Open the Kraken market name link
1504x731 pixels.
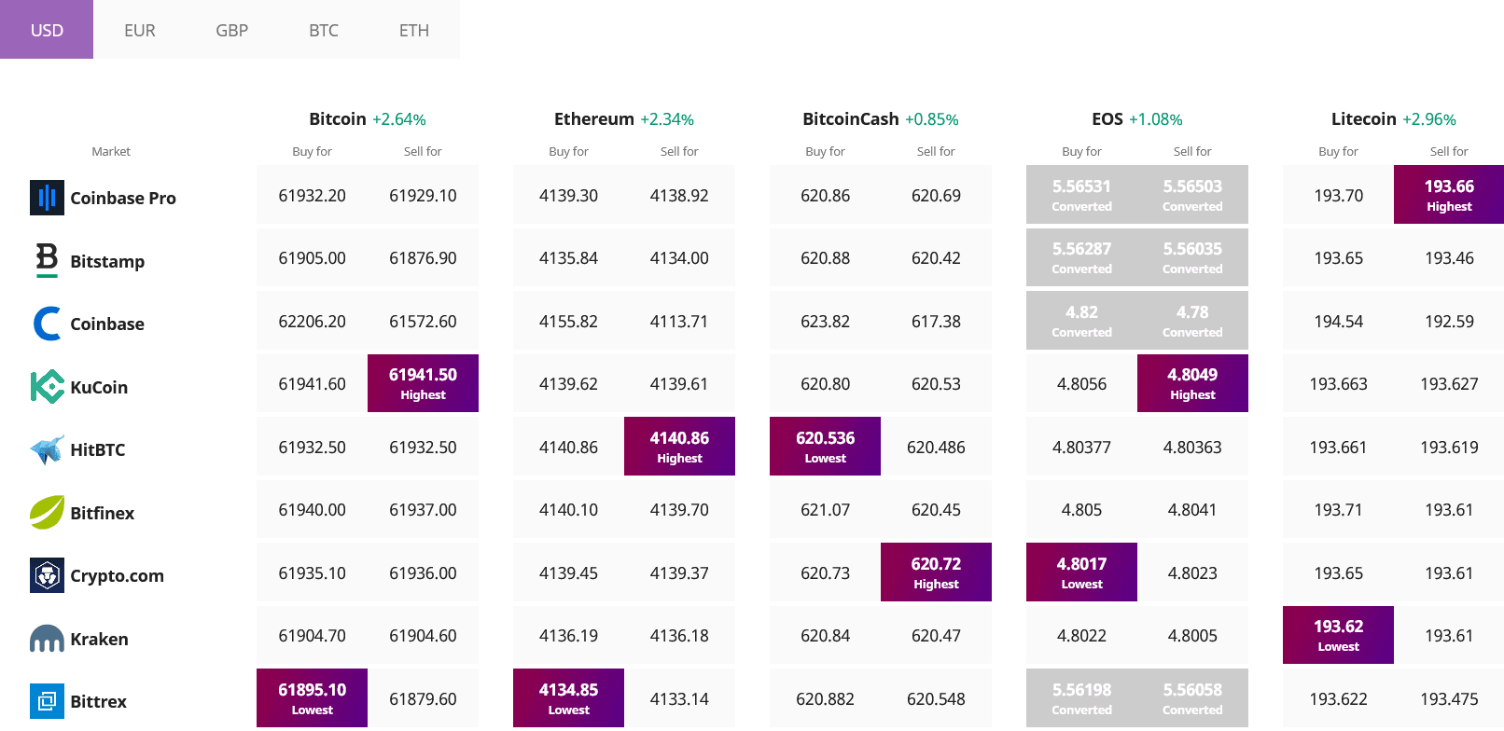(99, 639)
